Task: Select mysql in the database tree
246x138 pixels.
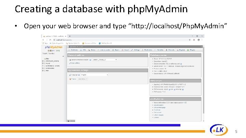Action: click(x=48, y=63)
